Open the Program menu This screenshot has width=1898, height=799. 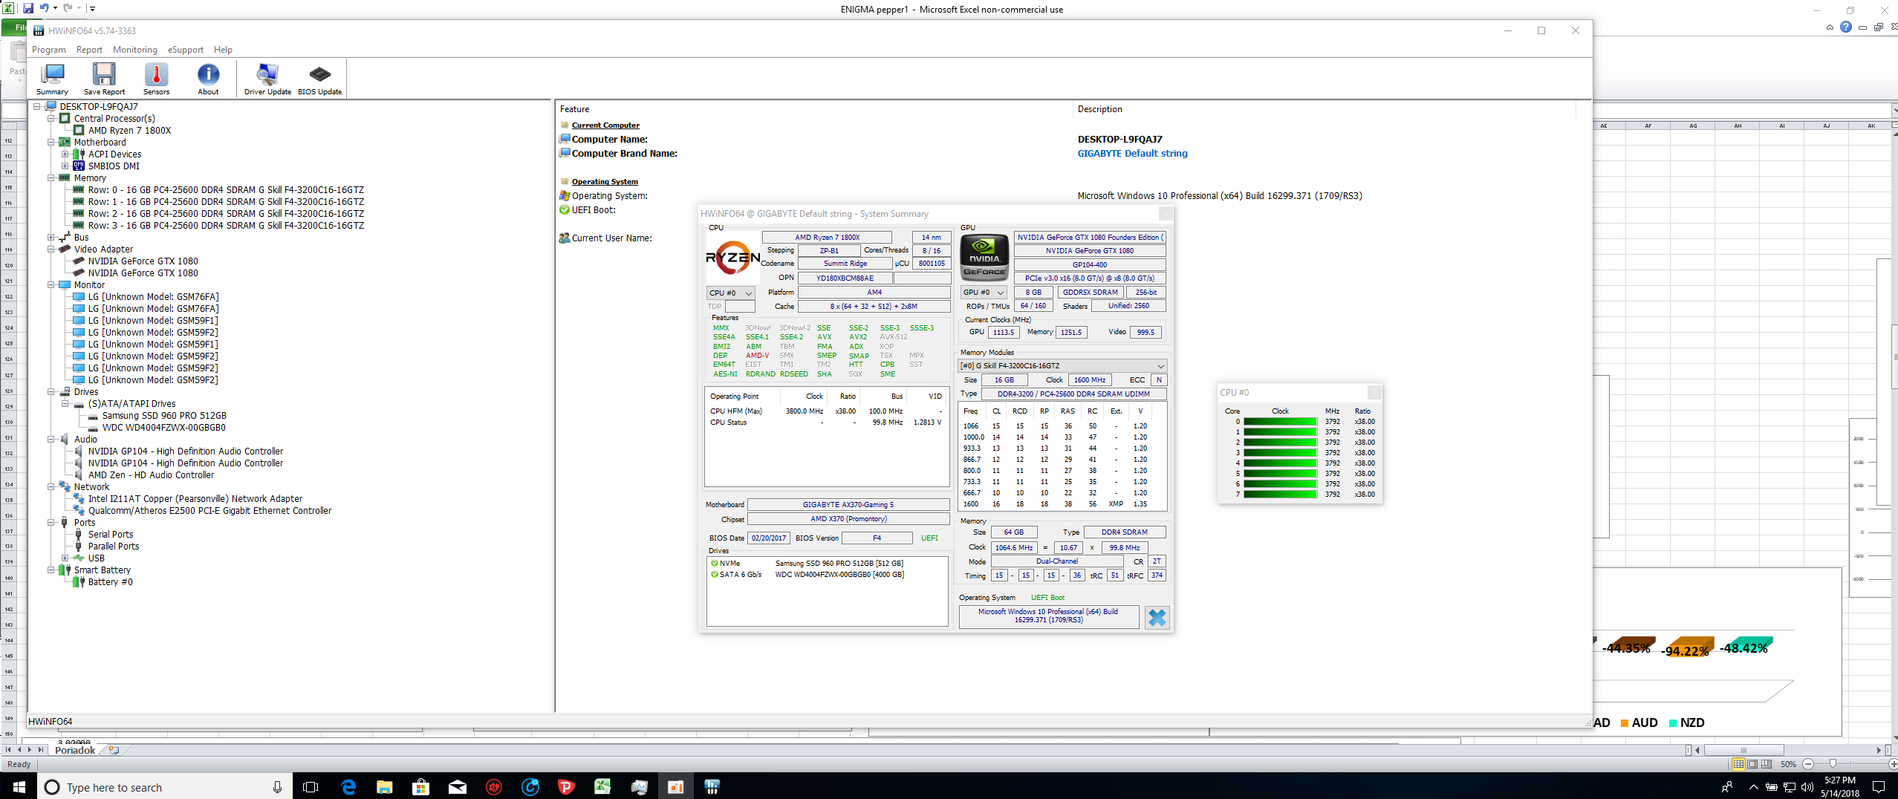(49, 50)
